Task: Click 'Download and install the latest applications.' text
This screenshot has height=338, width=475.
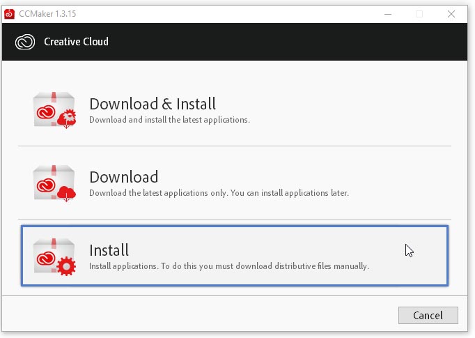Action: tap(169, 120)
